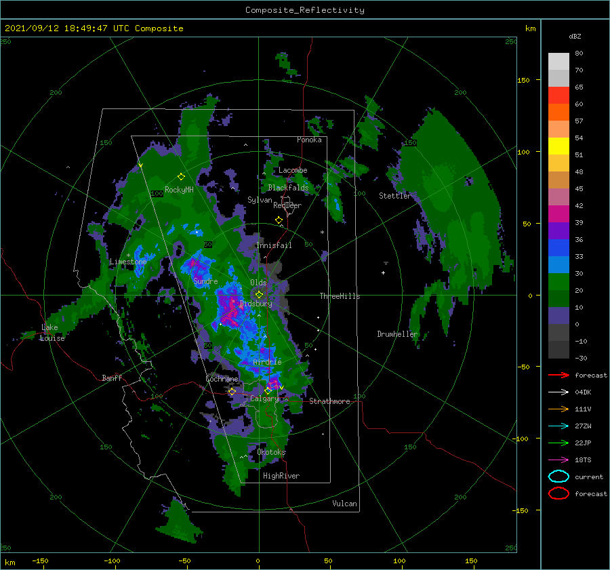Click the Blackfalds label

tap(288, 188)
